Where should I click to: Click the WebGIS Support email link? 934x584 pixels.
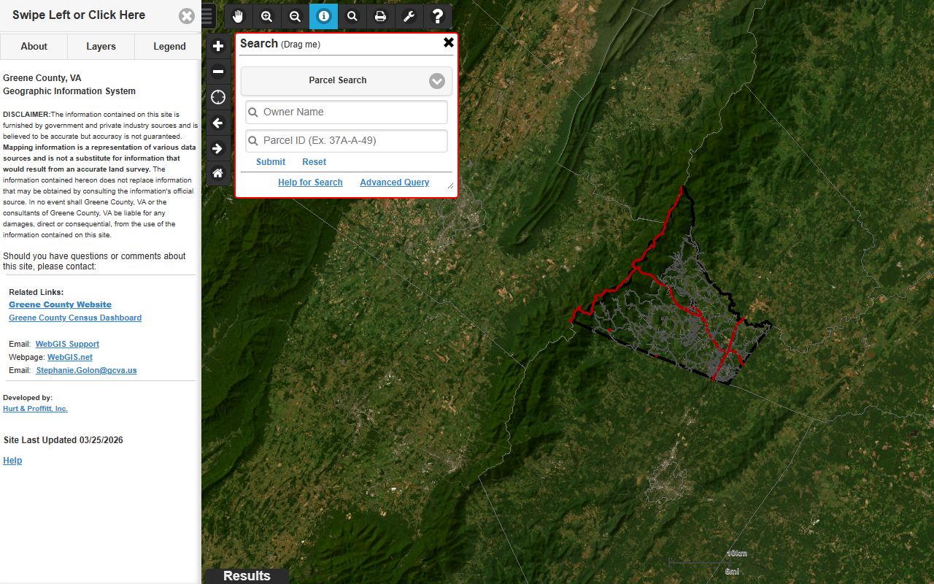click(67, 344)
